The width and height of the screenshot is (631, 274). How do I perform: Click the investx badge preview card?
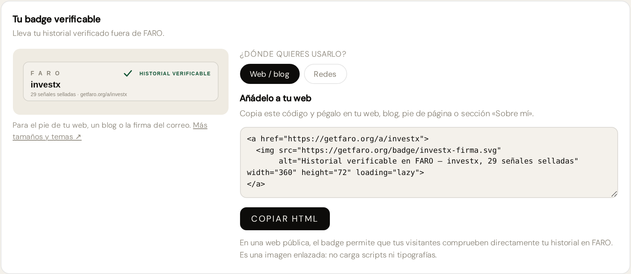[121, 81]
